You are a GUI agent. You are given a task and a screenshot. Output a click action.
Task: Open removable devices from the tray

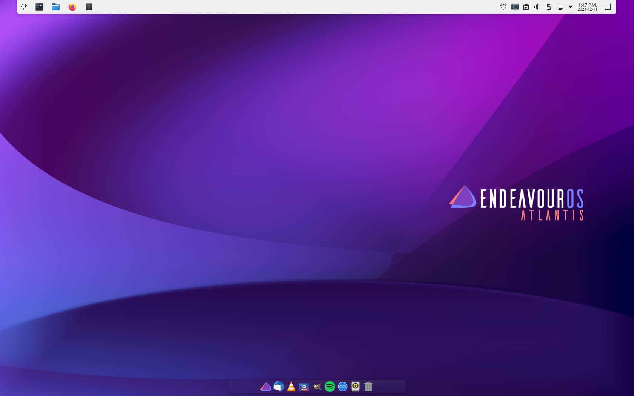pos(549,6)
